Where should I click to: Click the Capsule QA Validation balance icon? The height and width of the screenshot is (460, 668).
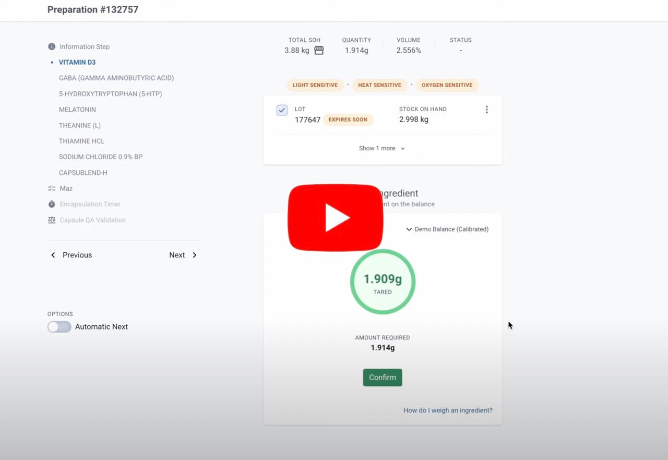tap(52, 220)
